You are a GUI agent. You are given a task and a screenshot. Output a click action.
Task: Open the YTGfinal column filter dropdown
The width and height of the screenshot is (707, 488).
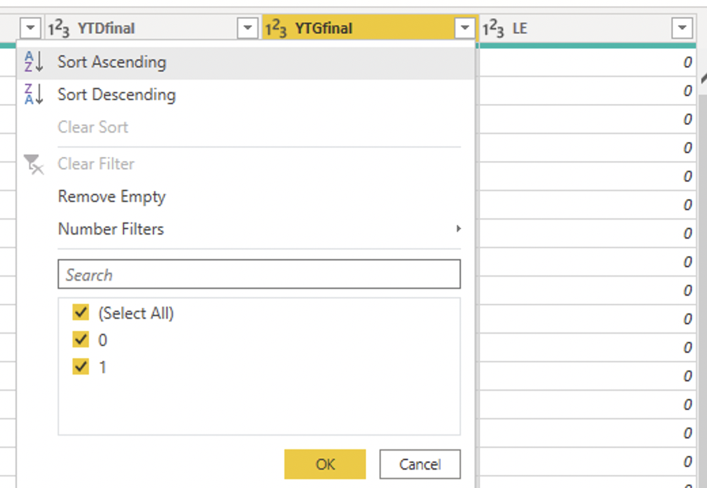coord(465,28)
